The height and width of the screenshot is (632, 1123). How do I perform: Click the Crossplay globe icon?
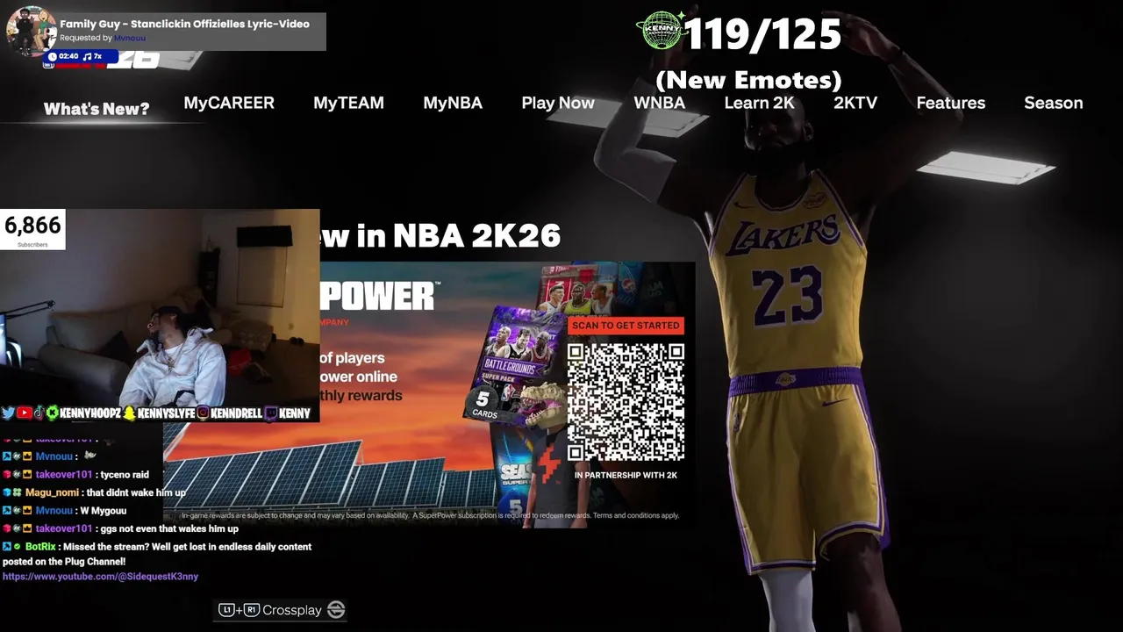[x=336, y=610]
